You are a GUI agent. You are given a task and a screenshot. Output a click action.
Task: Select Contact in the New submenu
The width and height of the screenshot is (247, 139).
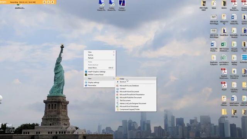(136, 89)
